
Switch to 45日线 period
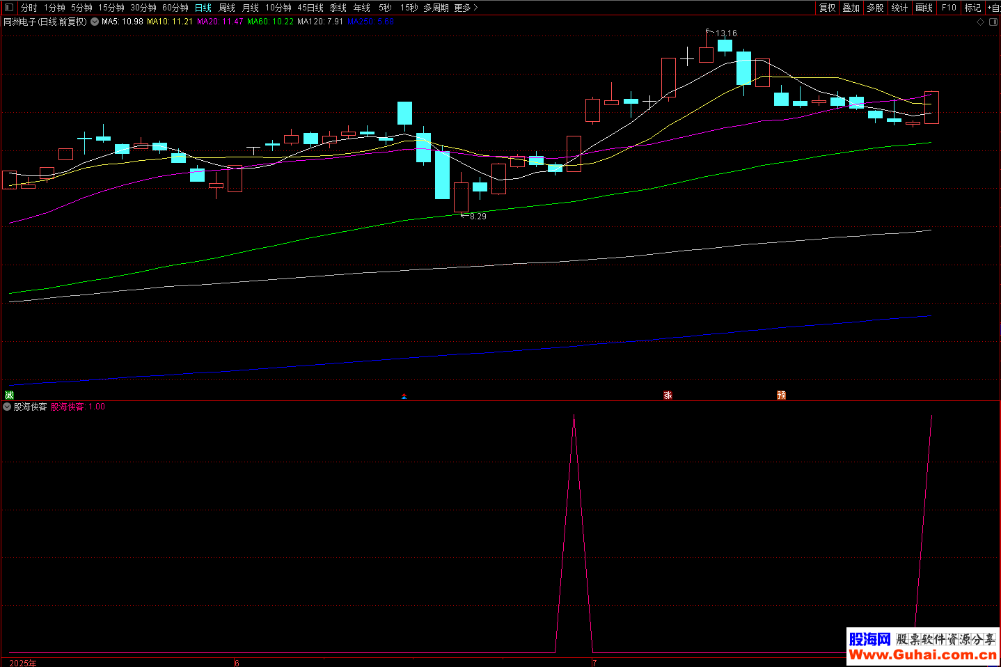(310, 8)
